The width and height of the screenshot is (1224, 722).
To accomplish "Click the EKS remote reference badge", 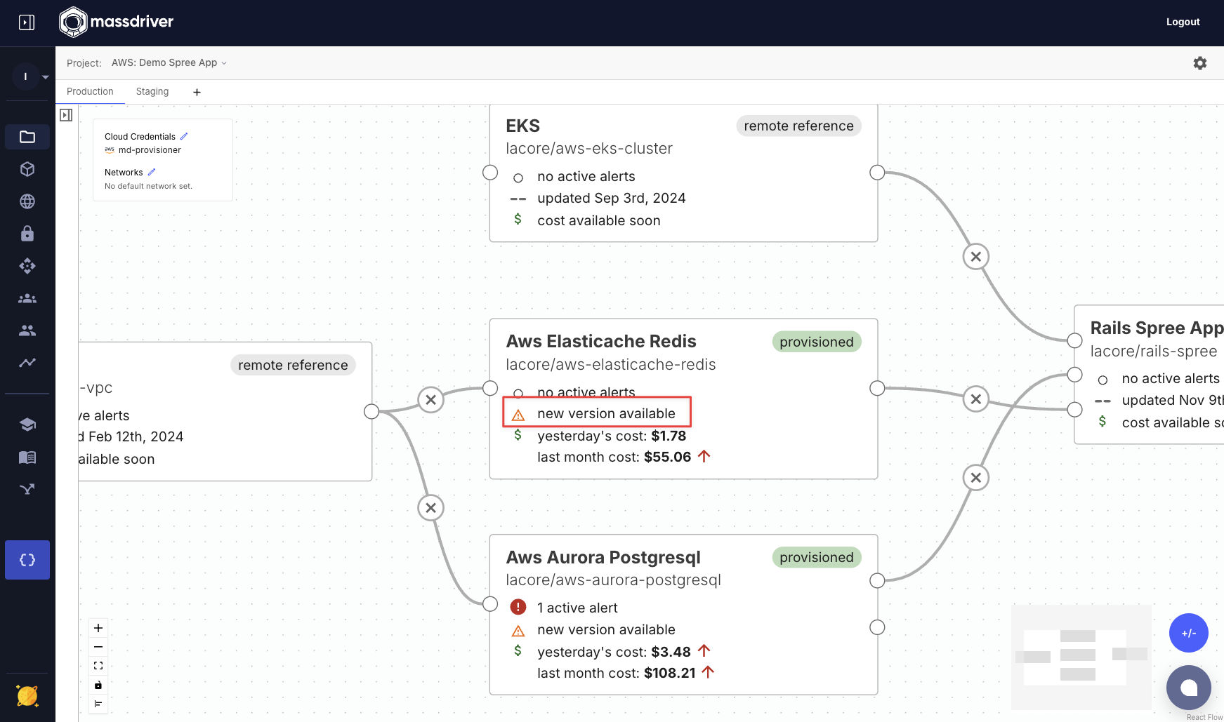I will point(799,126).
